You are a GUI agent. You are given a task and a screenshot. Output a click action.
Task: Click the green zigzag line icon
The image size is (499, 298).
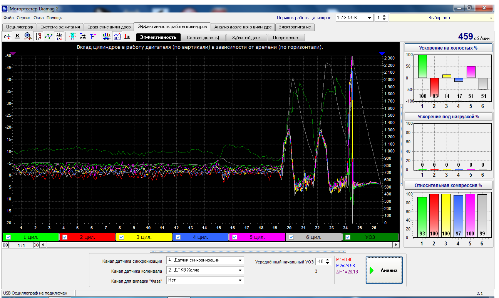click(49, 36)
